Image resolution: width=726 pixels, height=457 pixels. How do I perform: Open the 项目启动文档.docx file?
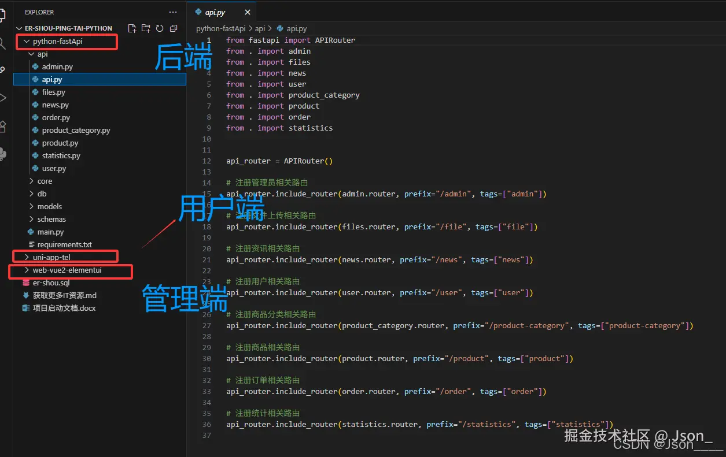64,308
